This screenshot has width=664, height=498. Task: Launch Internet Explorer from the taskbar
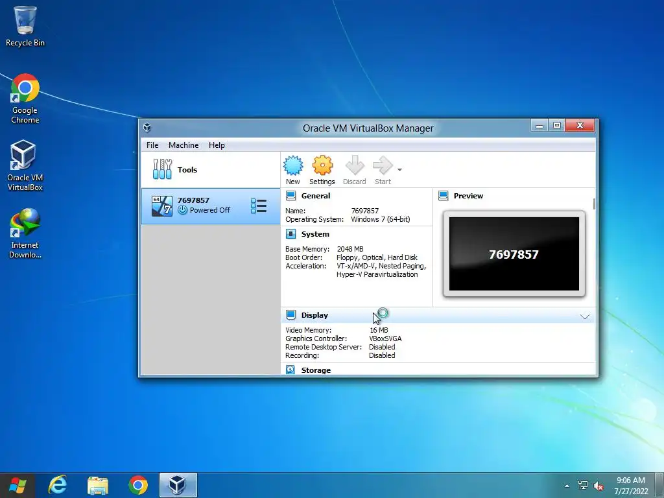click(x=58, y=485)
